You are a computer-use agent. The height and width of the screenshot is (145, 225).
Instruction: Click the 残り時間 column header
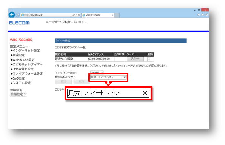[119, 54]
